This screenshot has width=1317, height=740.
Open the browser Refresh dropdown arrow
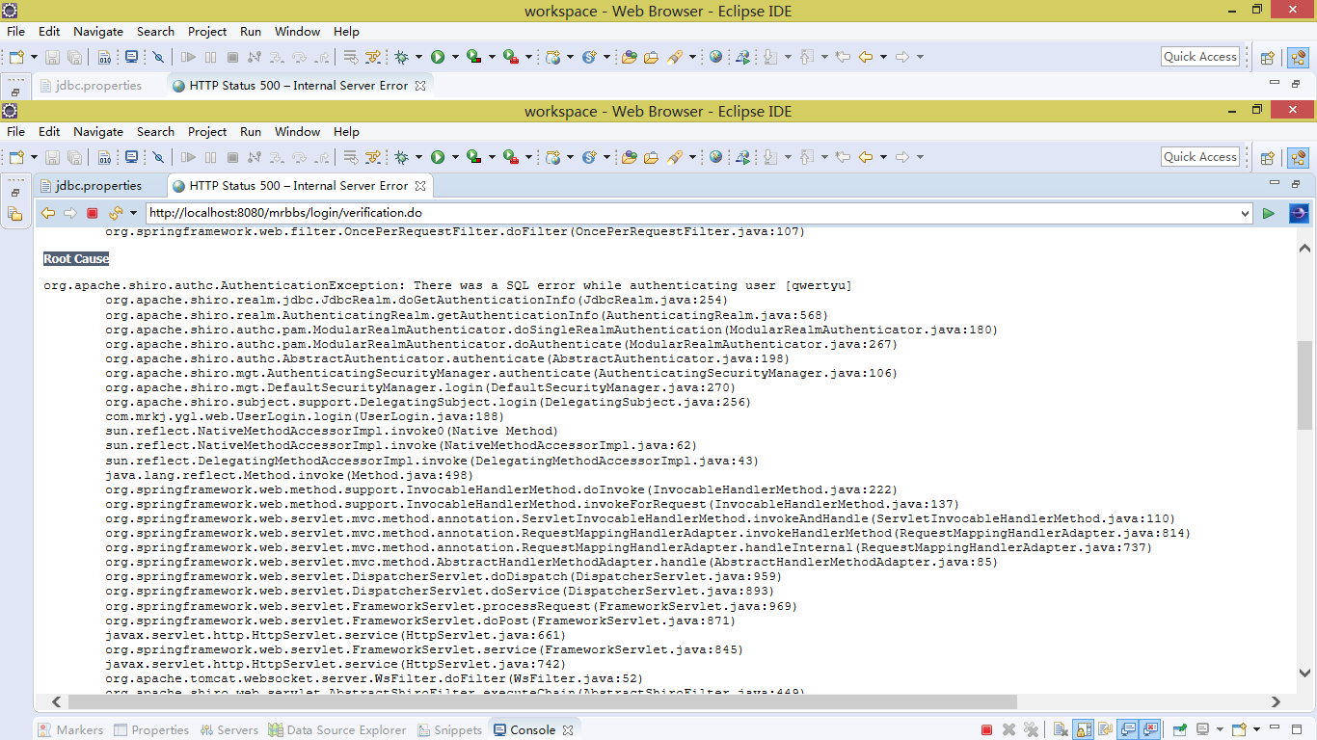point(131,213)
